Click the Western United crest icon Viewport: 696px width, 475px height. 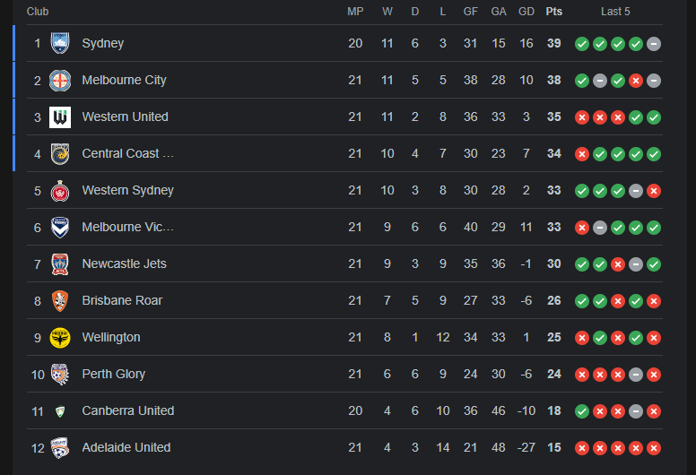coord(60,117)
